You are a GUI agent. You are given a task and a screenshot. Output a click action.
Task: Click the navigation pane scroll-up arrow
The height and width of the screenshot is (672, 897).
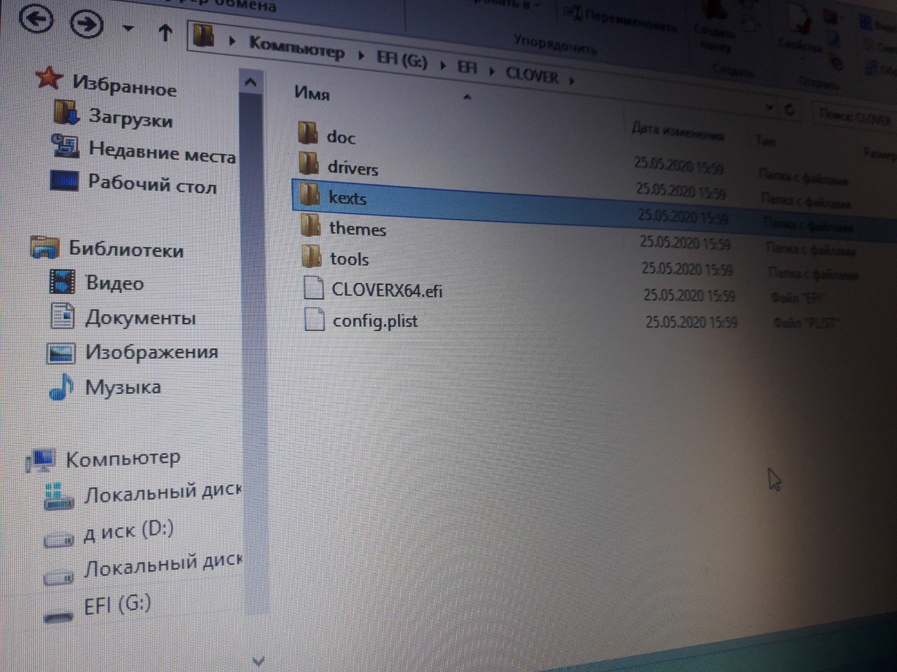click(x=250, y=83)
